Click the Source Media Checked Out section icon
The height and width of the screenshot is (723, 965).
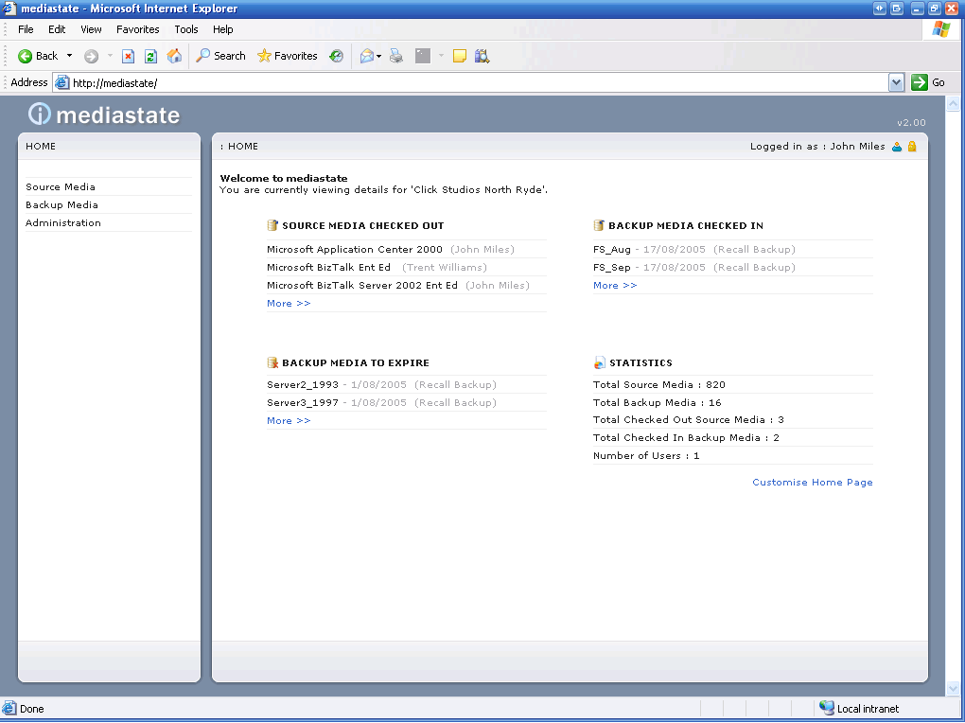coord(272,225)
